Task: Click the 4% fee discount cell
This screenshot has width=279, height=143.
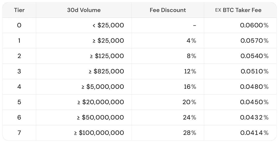Action: [x=191, y=41]
